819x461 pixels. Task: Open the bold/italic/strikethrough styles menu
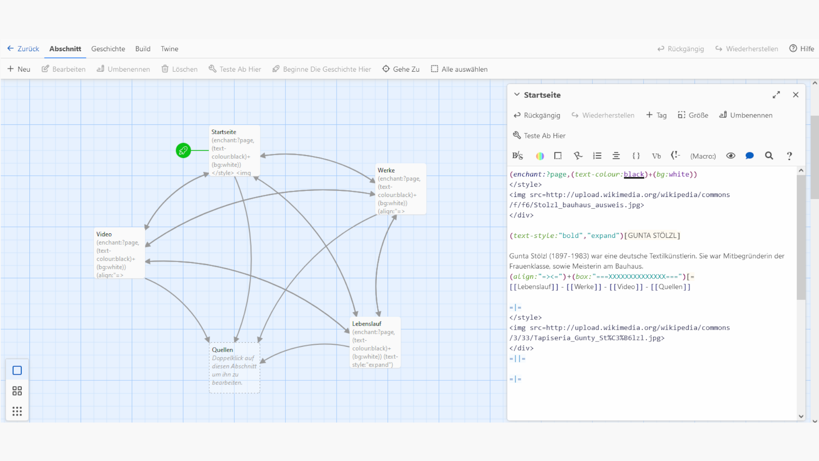(518, 156)
